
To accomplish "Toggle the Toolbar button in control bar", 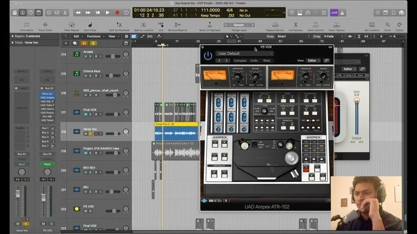I will (x=39, y=13).
